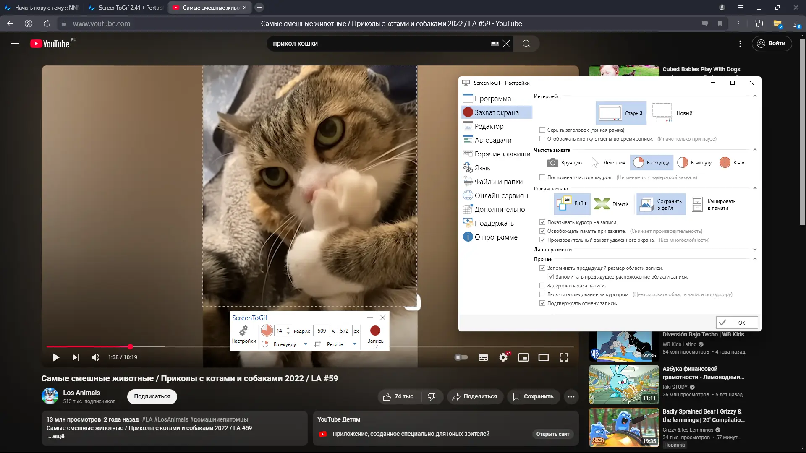The image size is (806, 453).
Task: Click OK in settings window
Action: [x=737, y=323]
